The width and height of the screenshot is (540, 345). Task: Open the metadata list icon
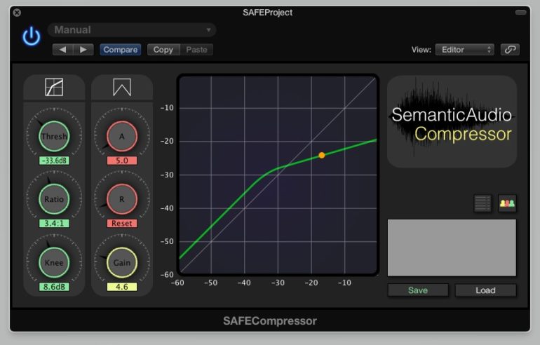[482, 203]
